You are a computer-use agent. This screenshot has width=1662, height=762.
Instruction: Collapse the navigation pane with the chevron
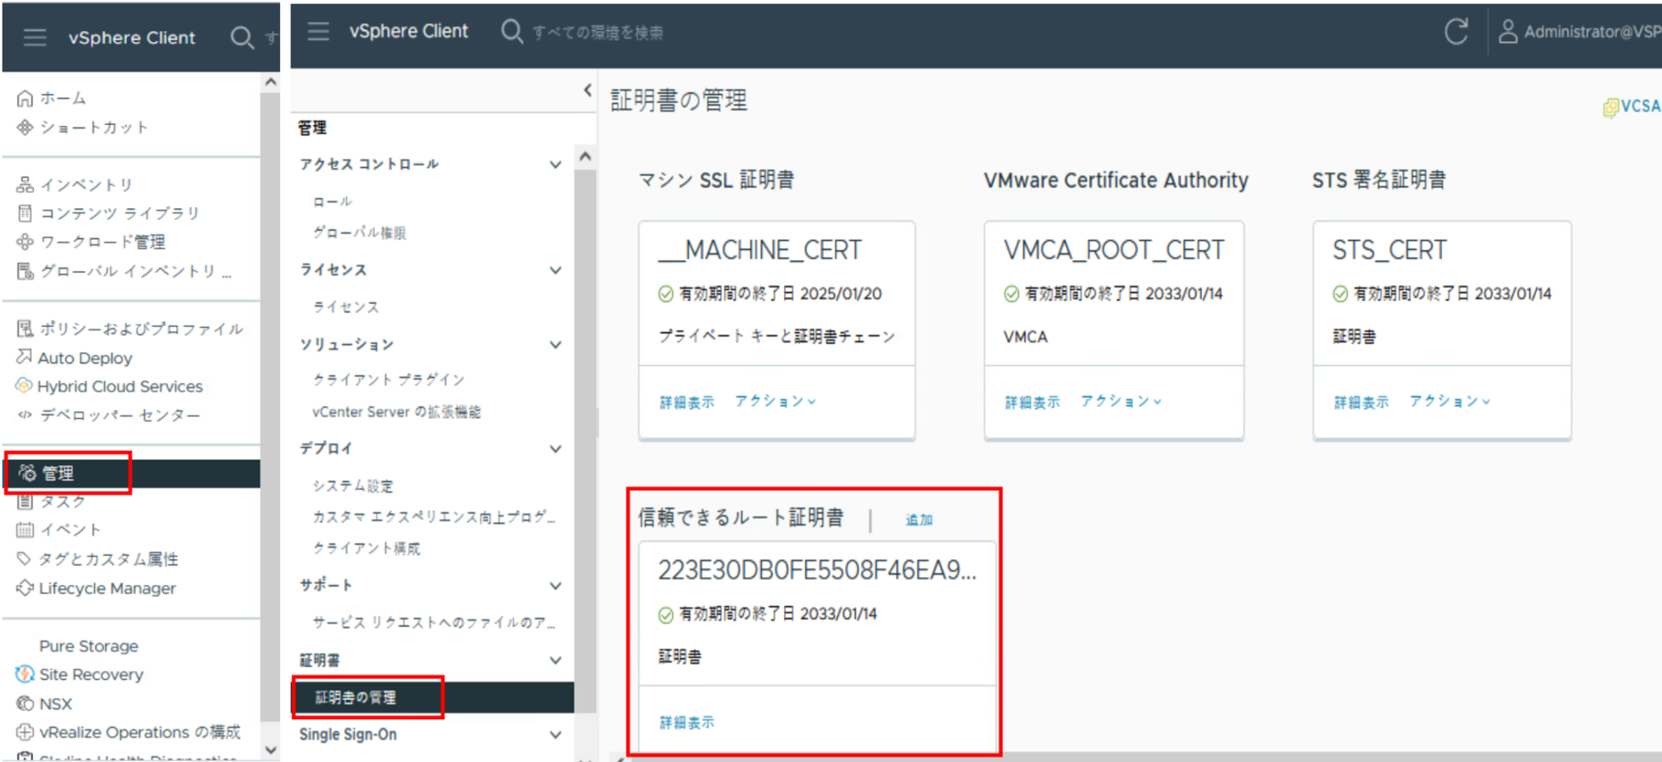[x=587, y=90]
